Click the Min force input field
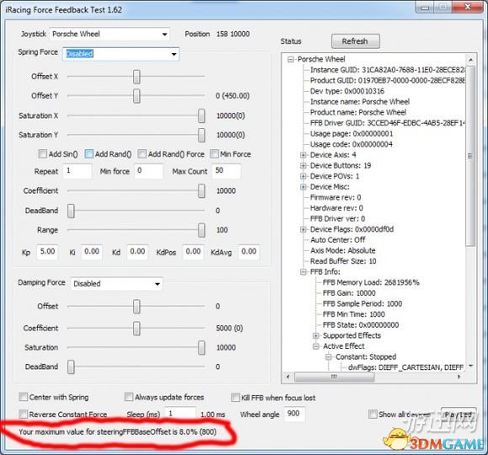 pos(149,171)
